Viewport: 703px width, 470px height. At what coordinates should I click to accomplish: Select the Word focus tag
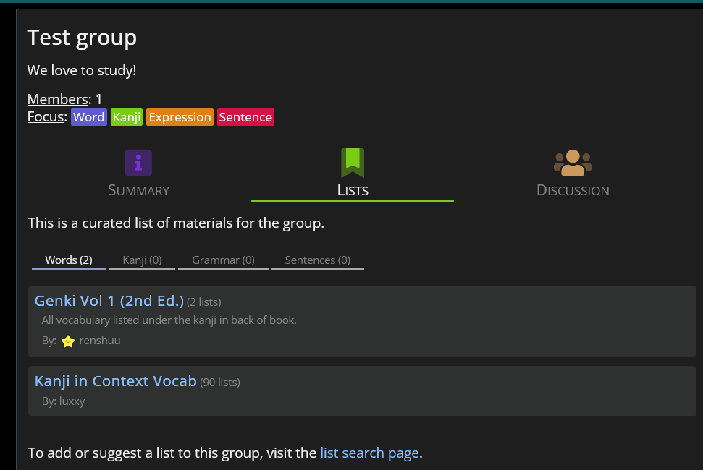point(89,117)
